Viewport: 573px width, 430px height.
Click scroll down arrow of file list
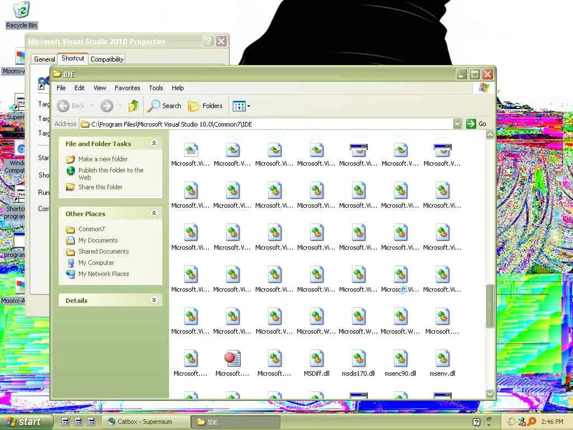click(490, 394)
